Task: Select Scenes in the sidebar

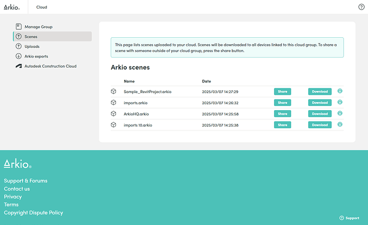Action: point(52,37)
